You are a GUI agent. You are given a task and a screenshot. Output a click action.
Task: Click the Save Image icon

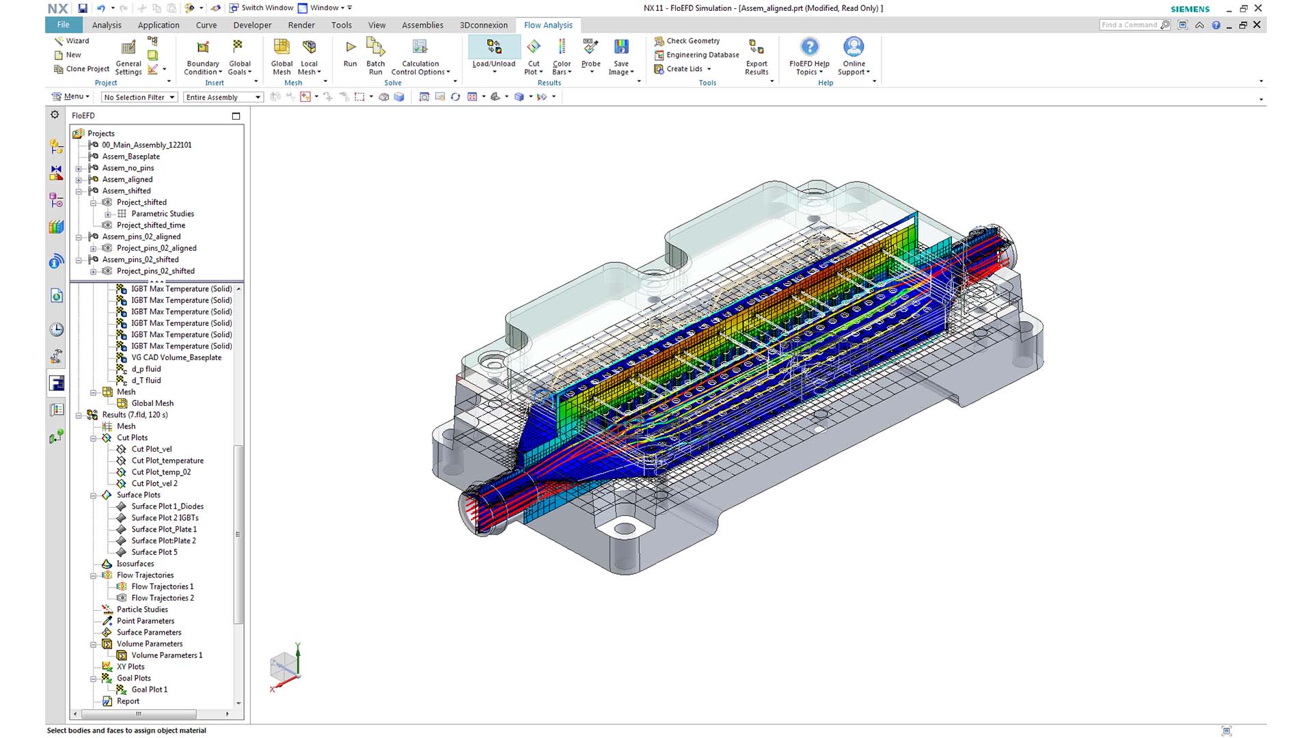(x=620, y=55)
